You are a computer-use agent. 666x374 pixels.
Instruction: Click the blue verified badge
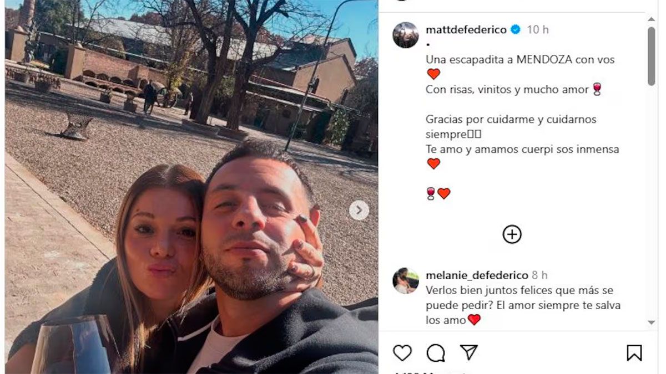516,30
